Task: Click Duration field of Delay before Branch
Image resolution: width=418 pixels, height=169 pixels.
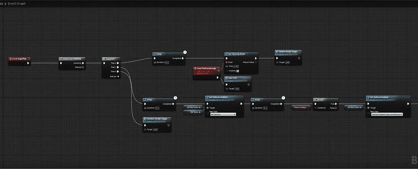Action: [x=265, y=108]
